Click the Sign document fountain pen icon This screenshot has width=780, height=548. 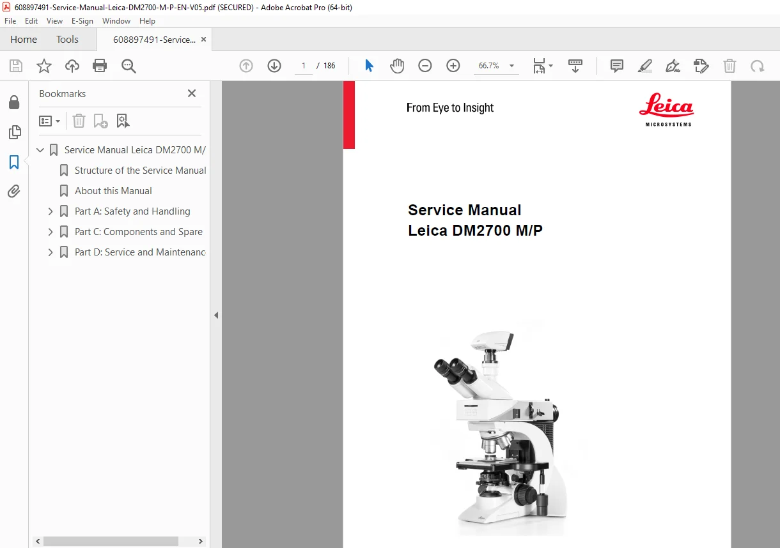point(673,66)
